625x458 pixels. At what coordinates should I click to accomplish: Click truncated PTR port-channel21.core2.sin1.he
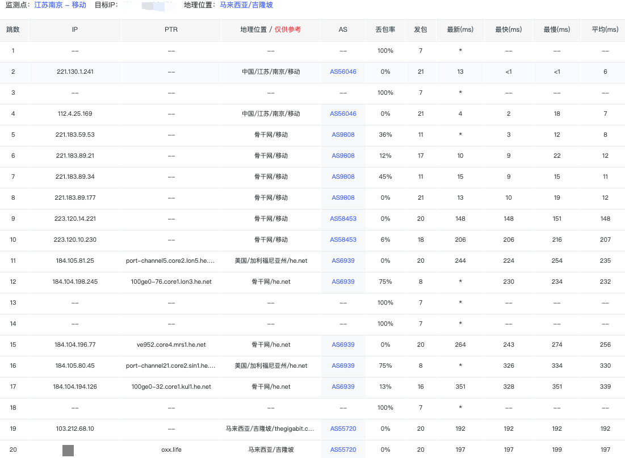tap(171, 365)
